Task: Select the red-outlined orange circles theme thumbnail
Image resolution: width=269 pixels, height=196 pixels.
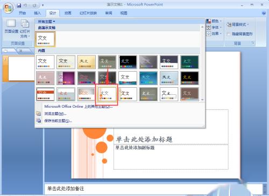Action: pos(107,94)
